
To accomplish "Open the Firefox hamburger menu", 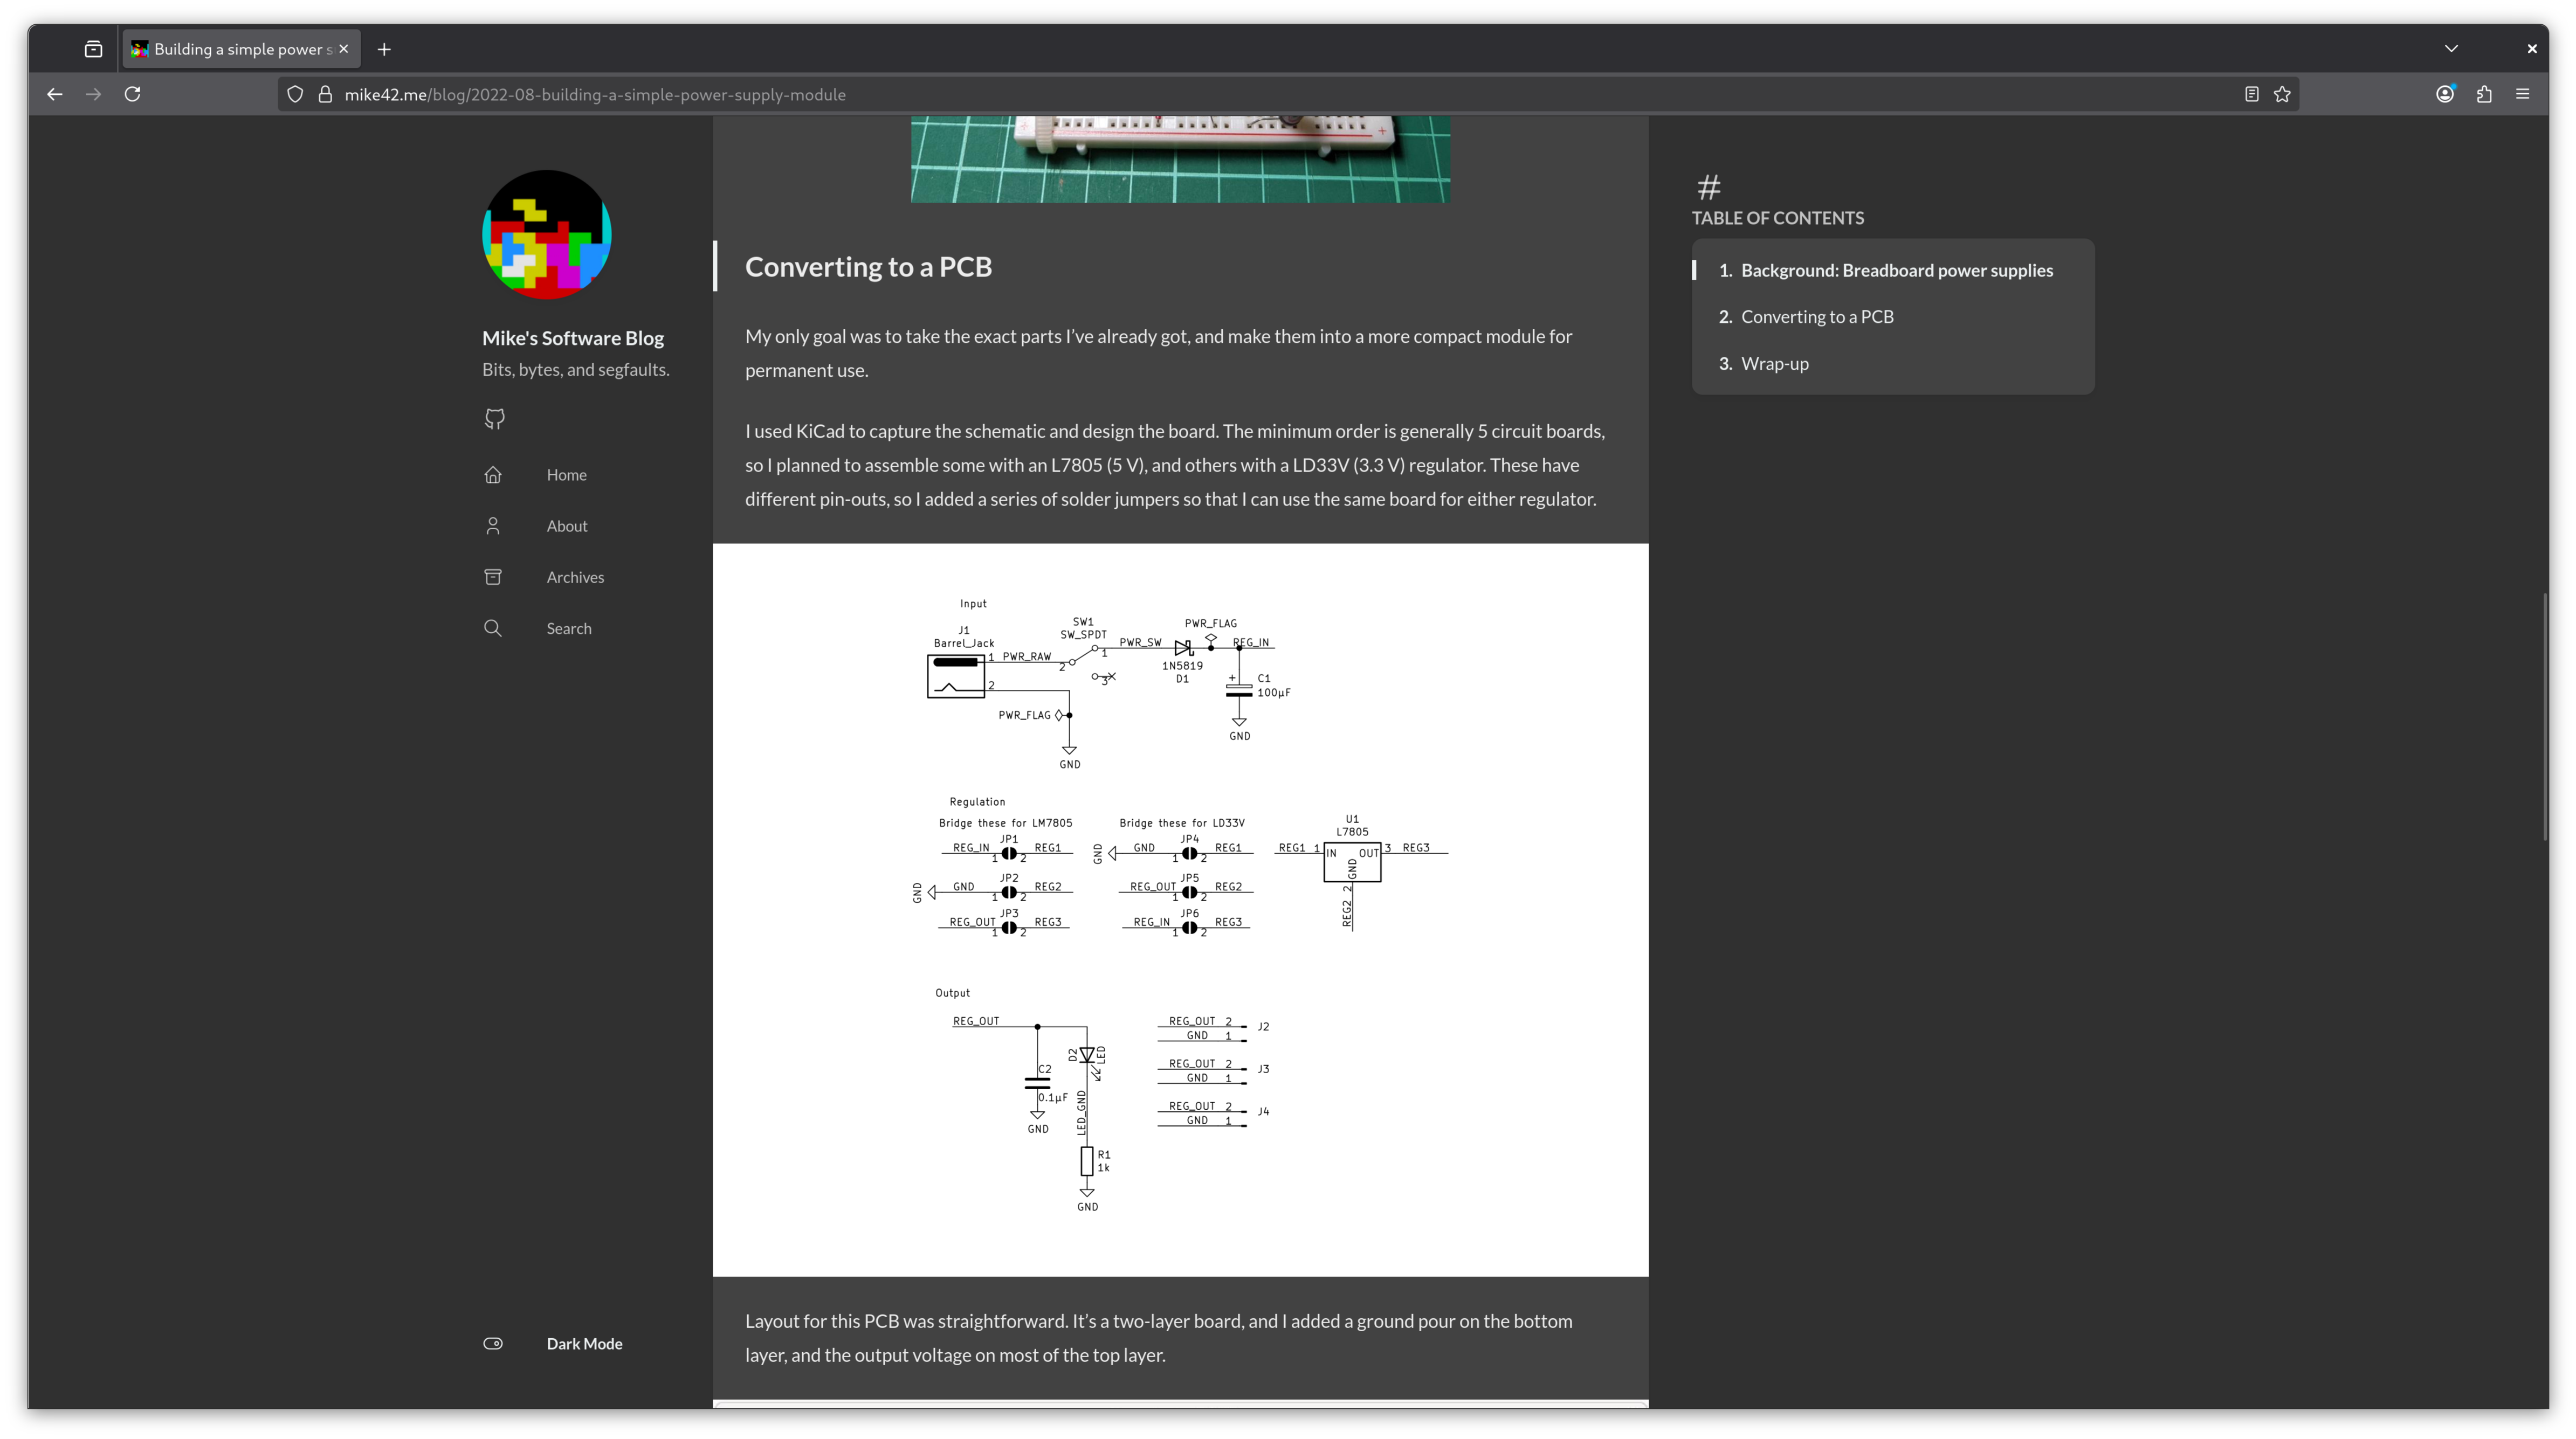I will (2522, 94).
